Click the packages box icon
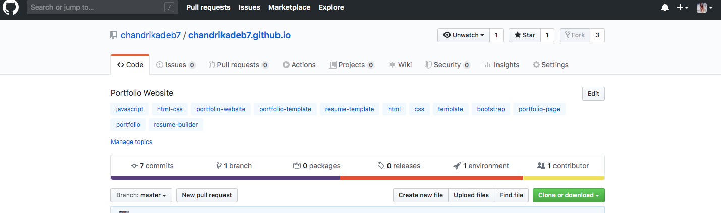Viewport: 721px width, 213px height. pos(297,166)
